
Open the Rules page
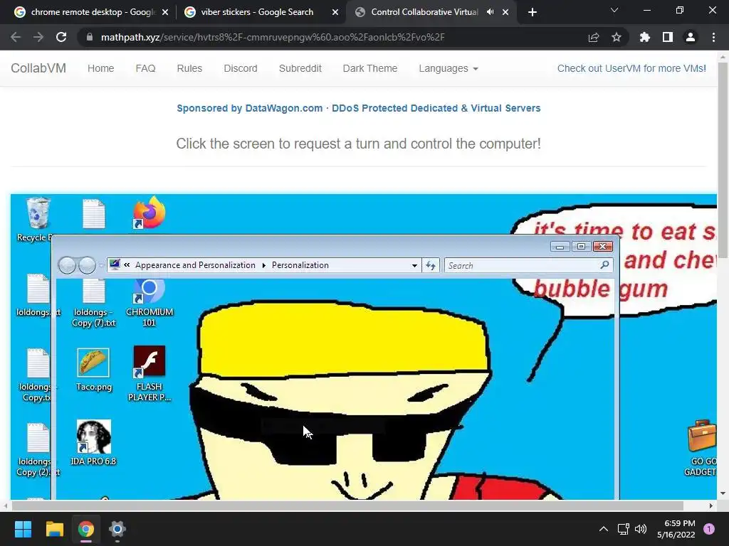coord(189,68)
